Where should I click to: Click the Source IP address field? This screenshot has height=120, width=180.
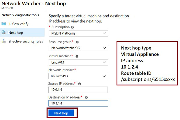(x=78, y=90)
